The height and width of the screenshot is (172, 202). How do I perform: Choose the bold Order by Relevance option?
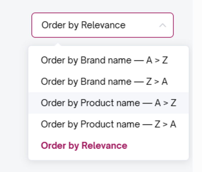(x=84, y=146)
